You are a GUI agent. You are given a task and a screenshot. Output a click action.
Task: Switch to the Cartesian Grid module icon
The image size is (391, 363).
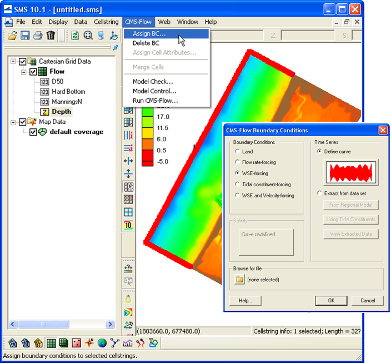51,344
